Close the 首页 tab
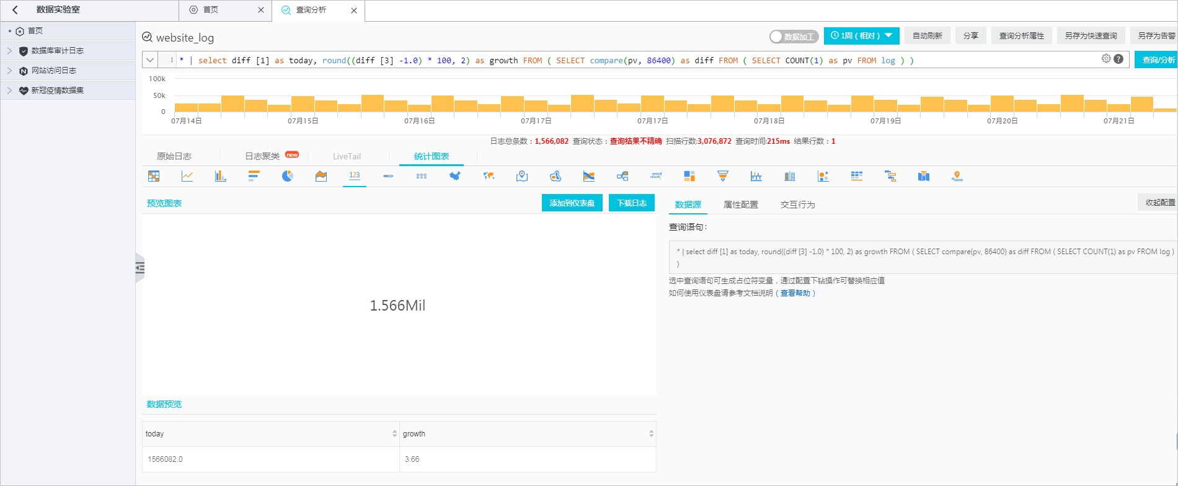 point(261,10)
